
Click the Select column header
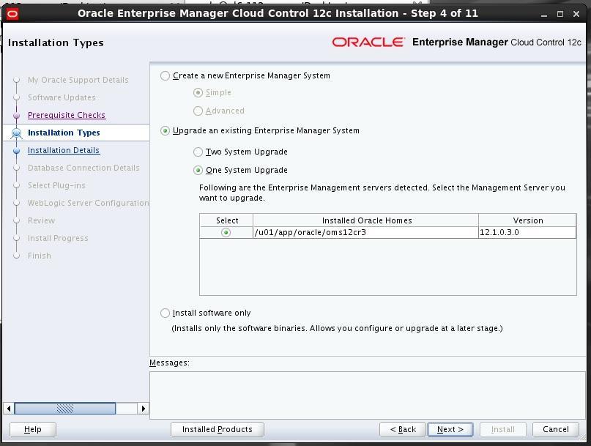pyautogui.click(x=226, y=220)
